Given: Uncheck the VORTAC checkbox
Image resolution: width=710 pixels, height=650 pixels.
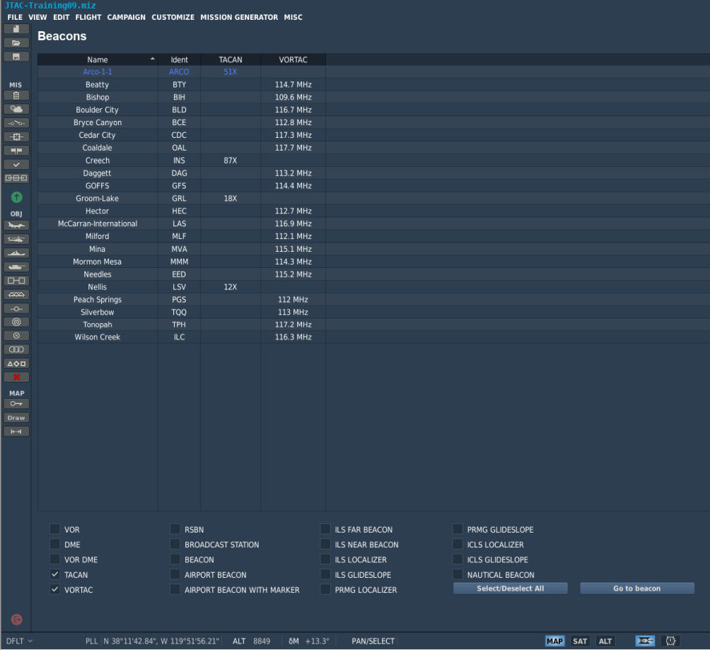Looking at the screenshot, I should tap(54, 589).
